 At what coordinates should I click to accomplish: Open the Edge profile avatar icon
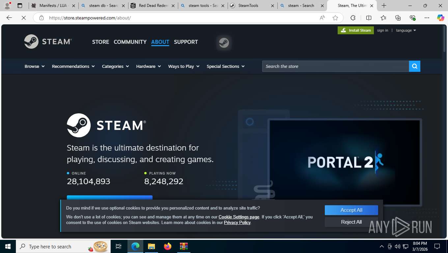coord(7,6)
